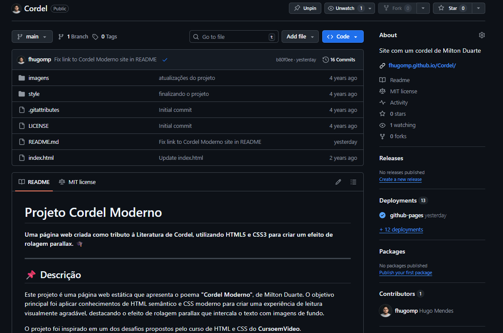Screen dimensions: 503x333
Task: Open the imagens folder
Action: click(38, 78)
